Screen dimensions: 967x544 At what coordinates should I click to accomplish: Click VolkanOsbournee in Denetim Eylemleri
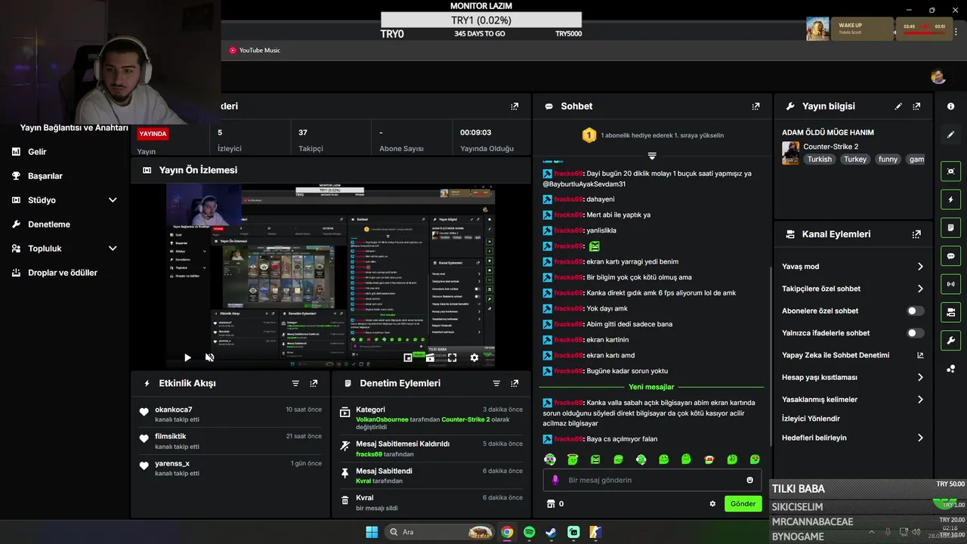[382, 419]
